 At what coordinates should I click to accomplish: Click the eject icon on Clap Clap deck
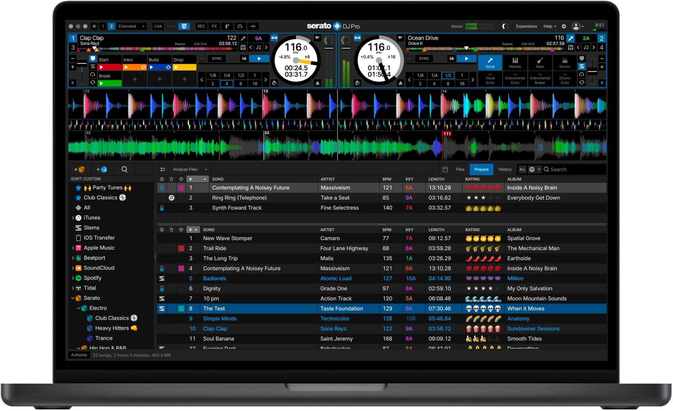click(x=318, y=83)
